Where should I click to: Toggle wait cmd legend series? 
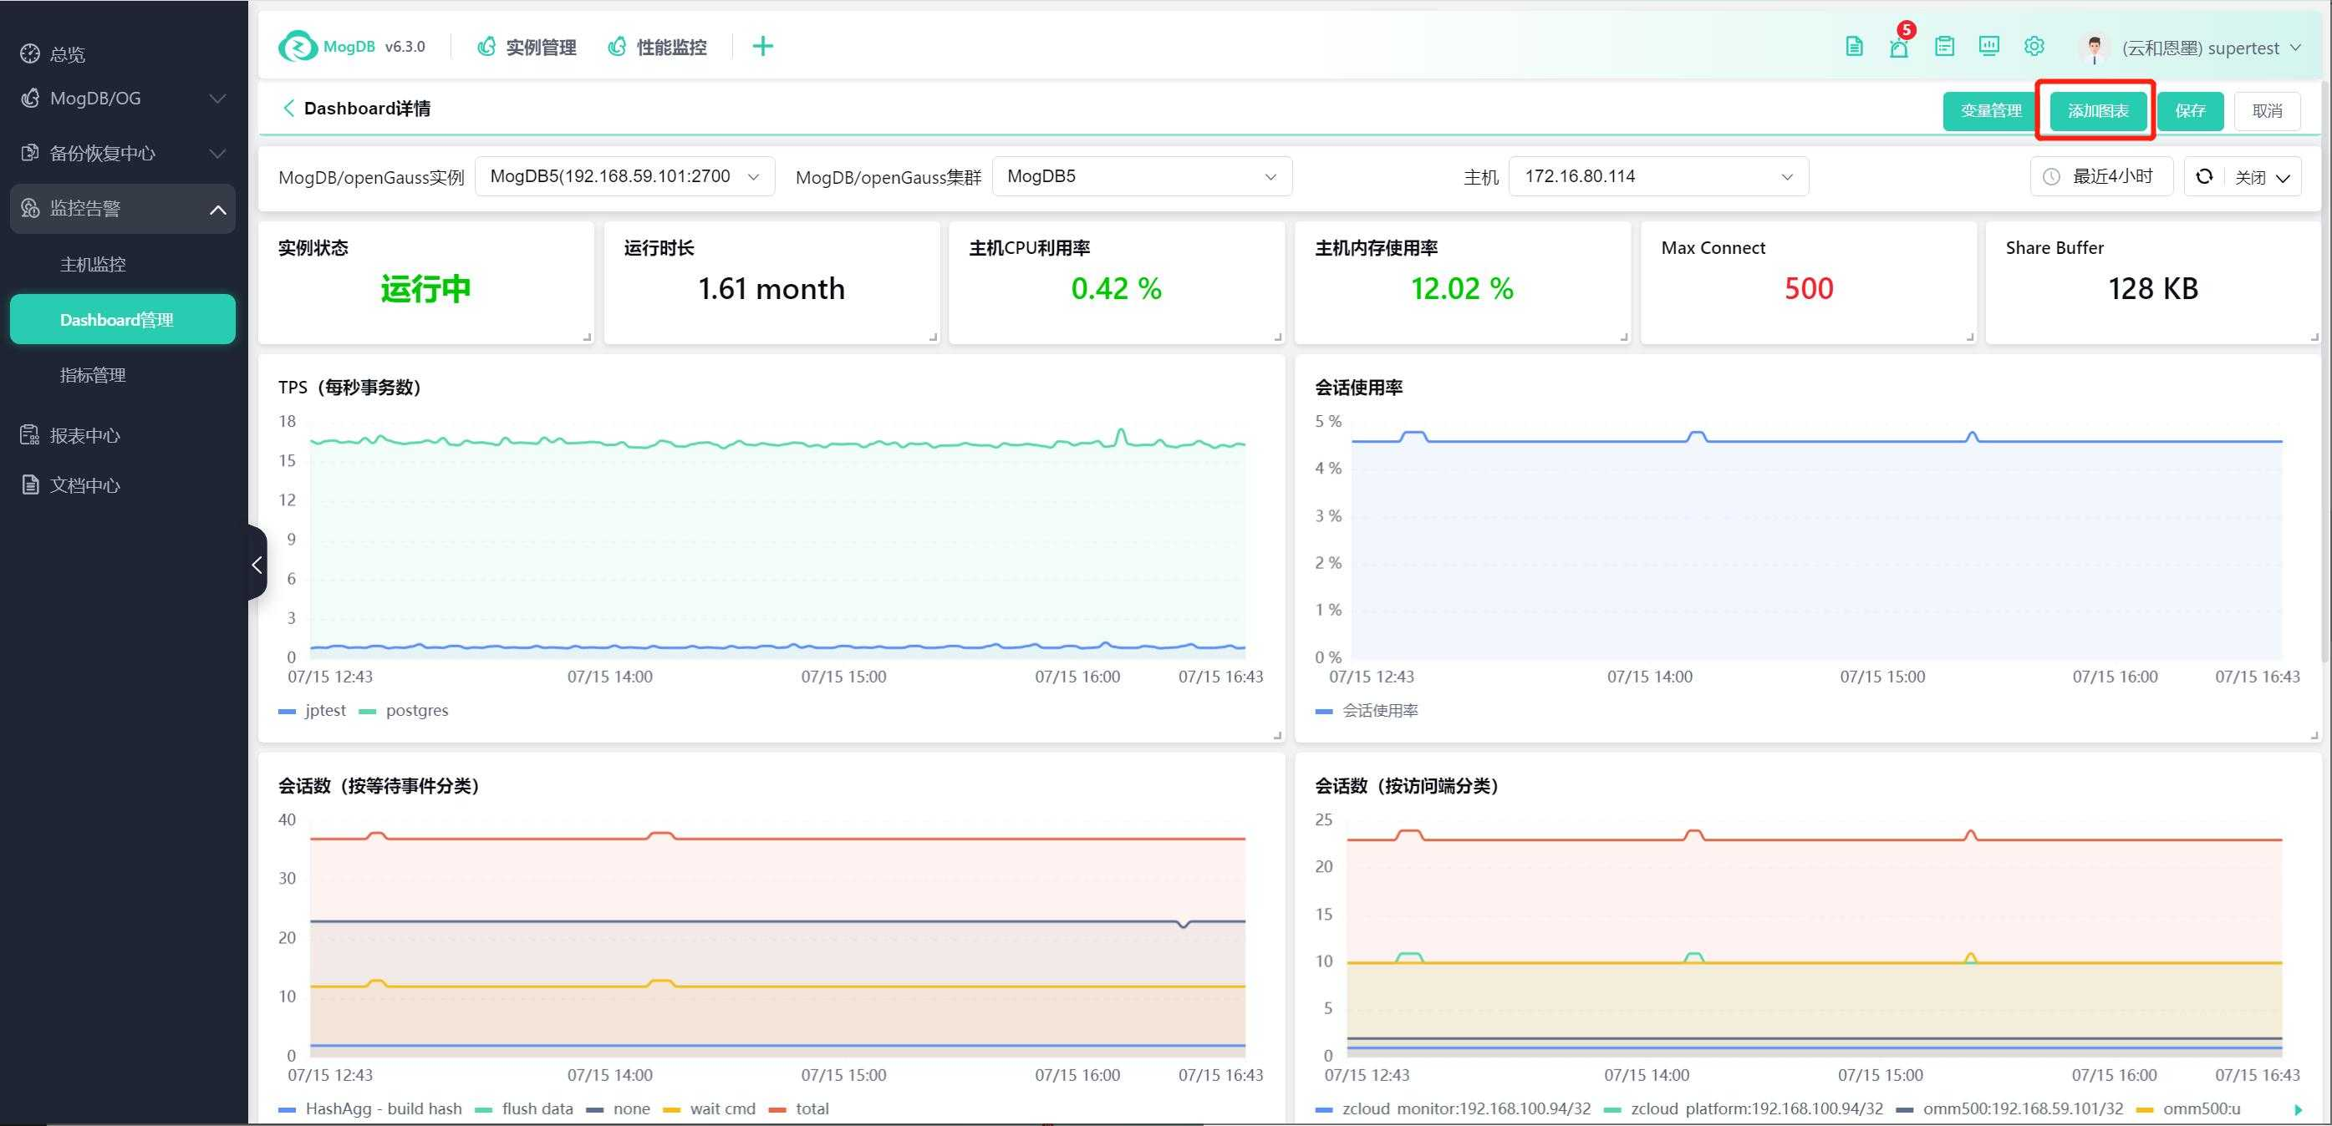tap(709, 1108)
